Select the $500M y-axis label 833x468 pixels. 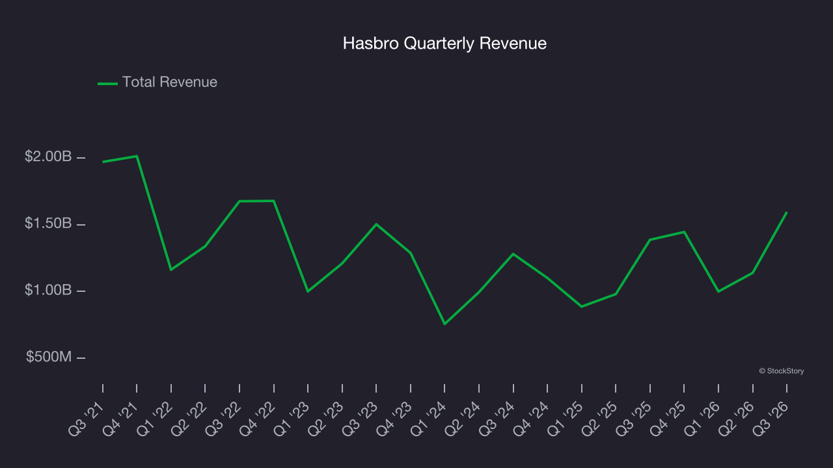click(x=49, y=357)
